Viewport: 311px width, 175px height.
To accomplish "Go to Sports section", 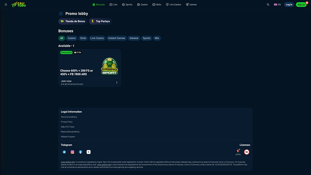I will 127,4.
